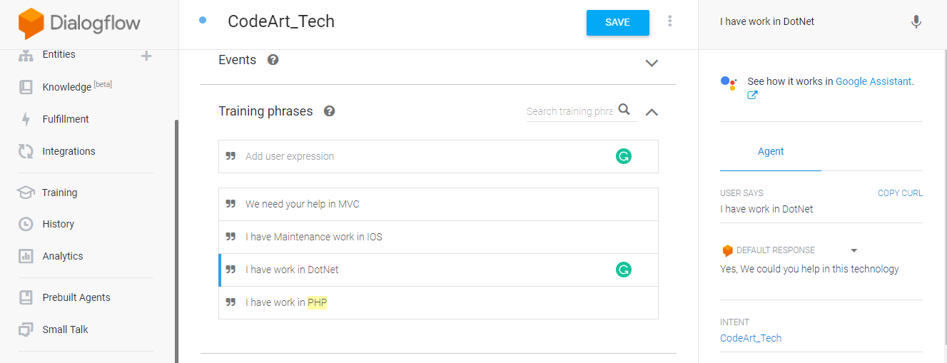Click the COPY CURL link
The image size is (947, 363).
900,193
